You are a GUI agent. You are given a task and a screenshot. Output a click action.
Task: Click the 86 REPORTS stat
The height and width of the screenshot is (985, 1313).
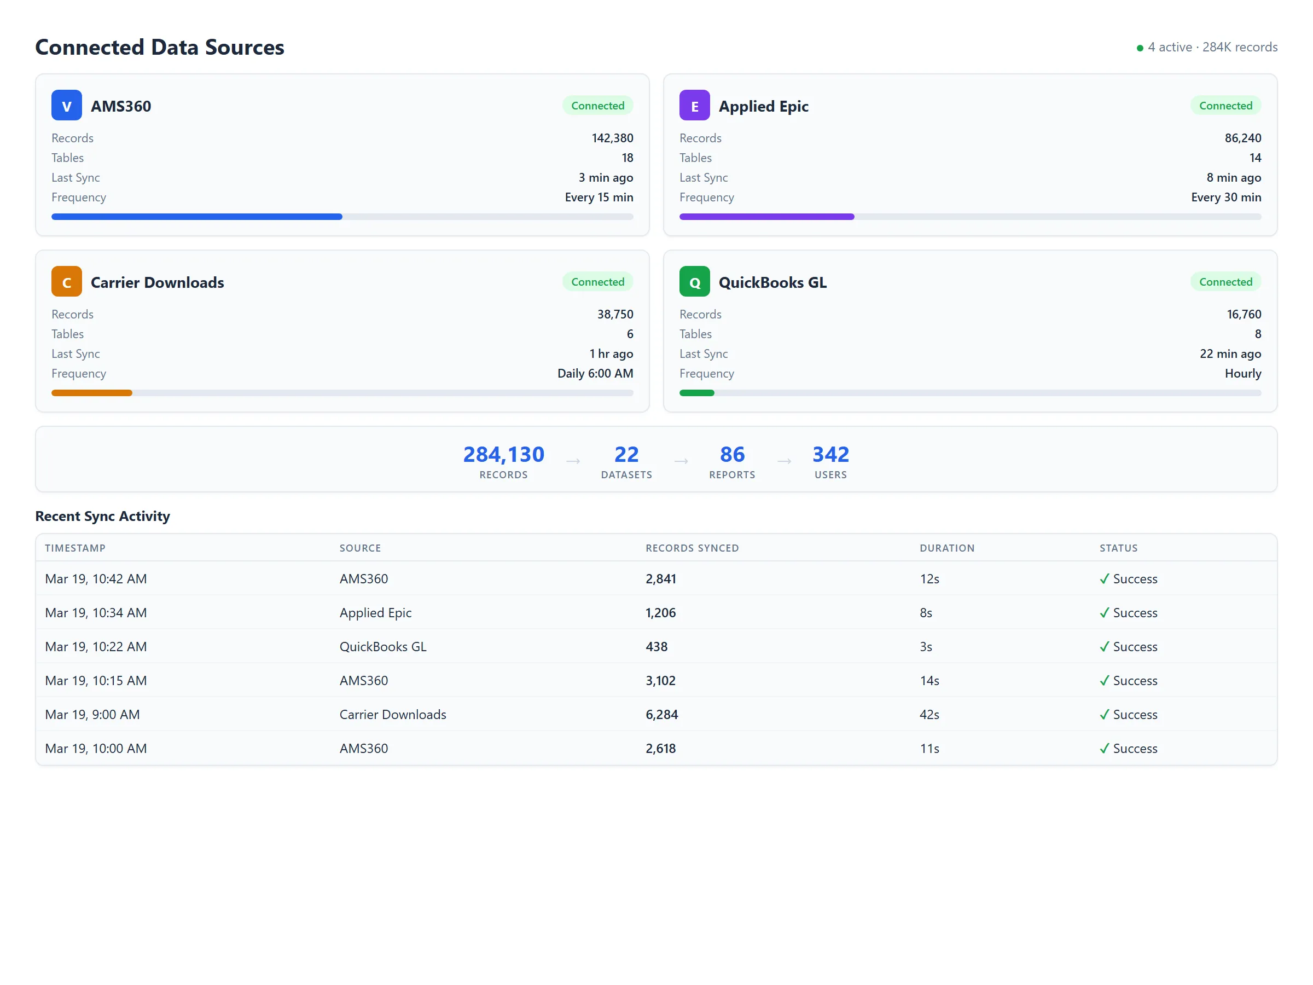(x=732, y=461)
